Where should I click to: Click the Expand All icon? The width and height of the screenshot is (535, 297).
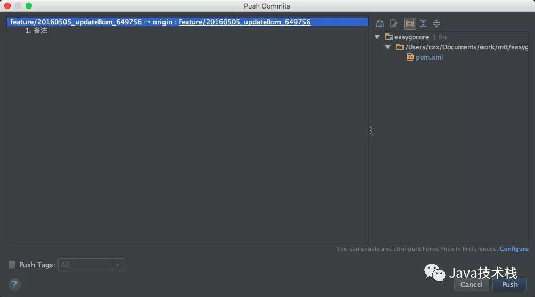[x=423, y=23]
